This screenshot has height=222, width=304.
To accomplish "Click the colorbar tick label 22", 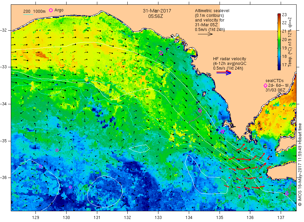I will click(x=284, y=23).
